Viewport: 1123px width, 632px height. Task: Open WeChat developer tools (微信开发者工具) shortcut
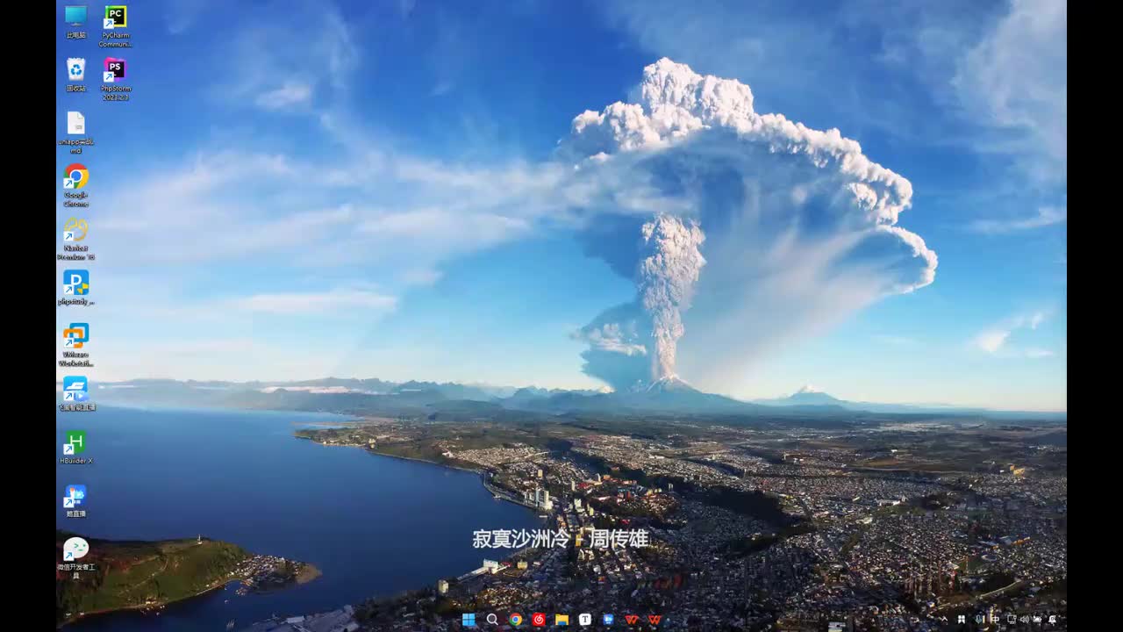coord(76,557)
